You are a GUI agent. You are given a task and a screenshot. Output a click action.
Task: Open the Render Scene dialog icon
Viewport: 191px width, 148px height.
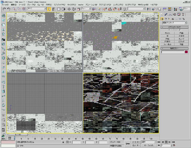coord(181,9)
